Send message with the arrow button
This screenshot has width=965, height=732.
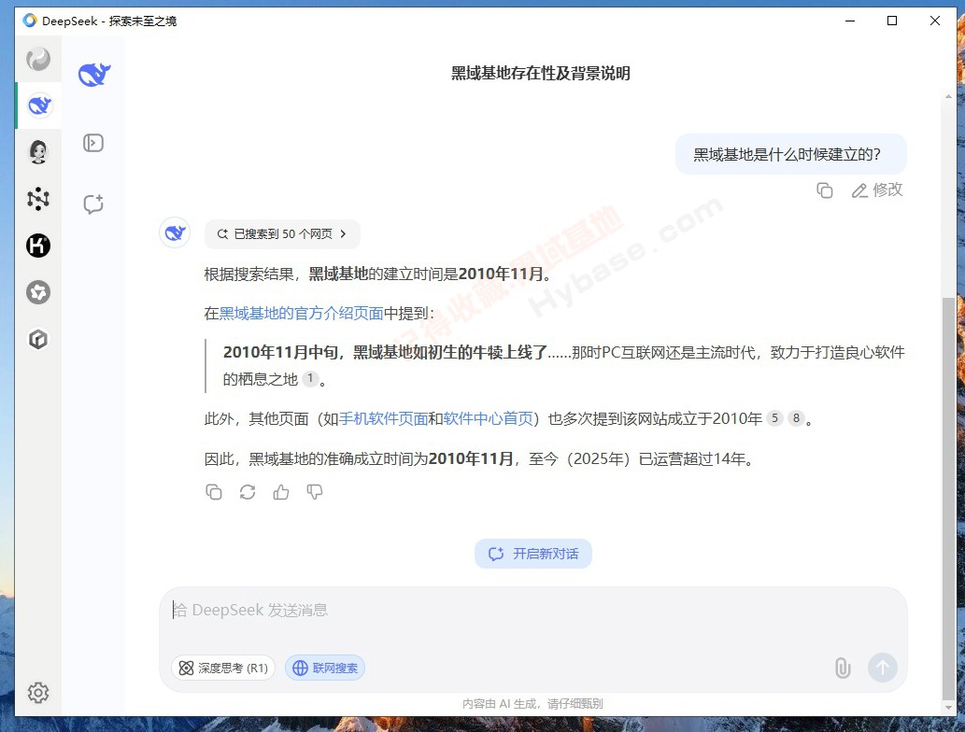(883, 668)
